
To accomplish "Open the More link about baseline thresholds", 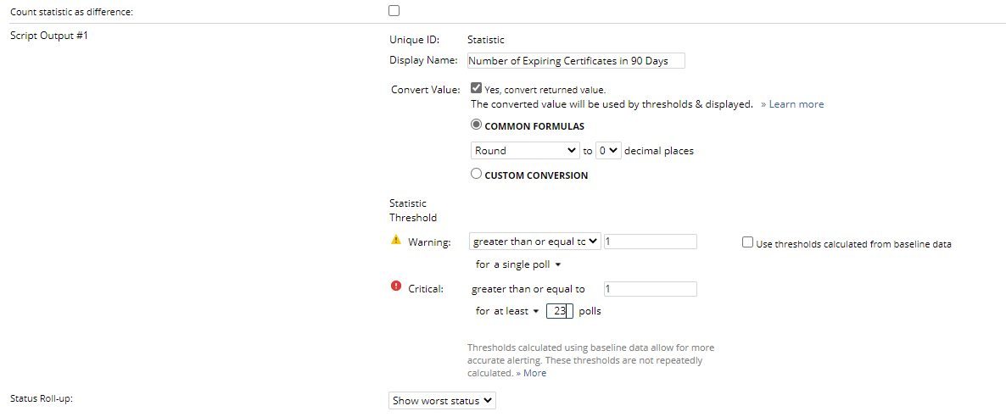I will [x=534, y=373].
